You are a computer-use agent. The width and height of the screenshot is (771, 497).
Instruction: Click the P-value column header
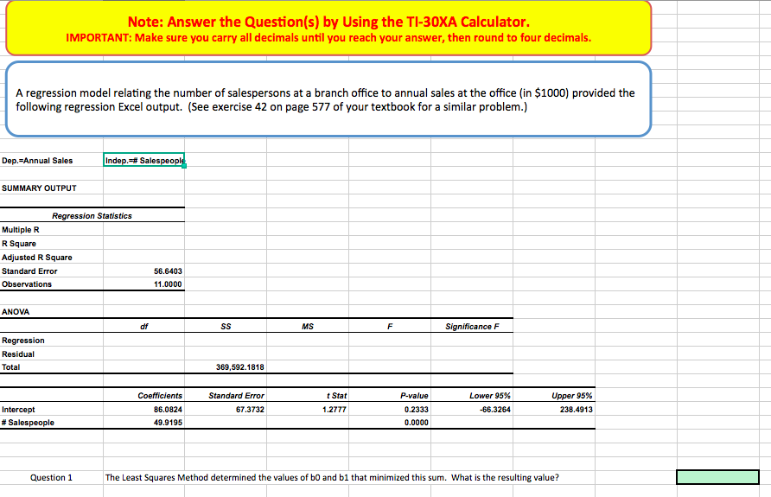point(414,395)
